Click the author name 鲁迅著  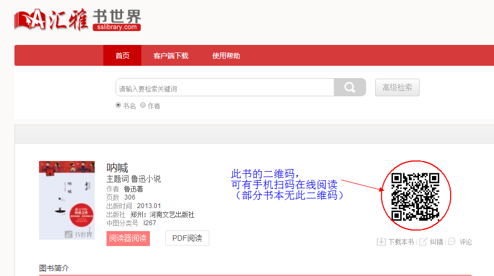click(133, 189)
